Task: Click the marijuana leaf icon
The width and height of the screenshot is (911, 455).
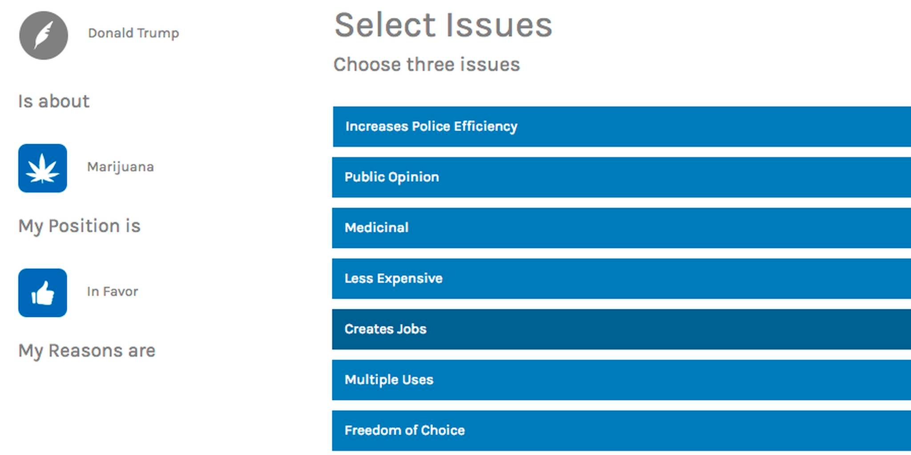Action: point(43,168)
